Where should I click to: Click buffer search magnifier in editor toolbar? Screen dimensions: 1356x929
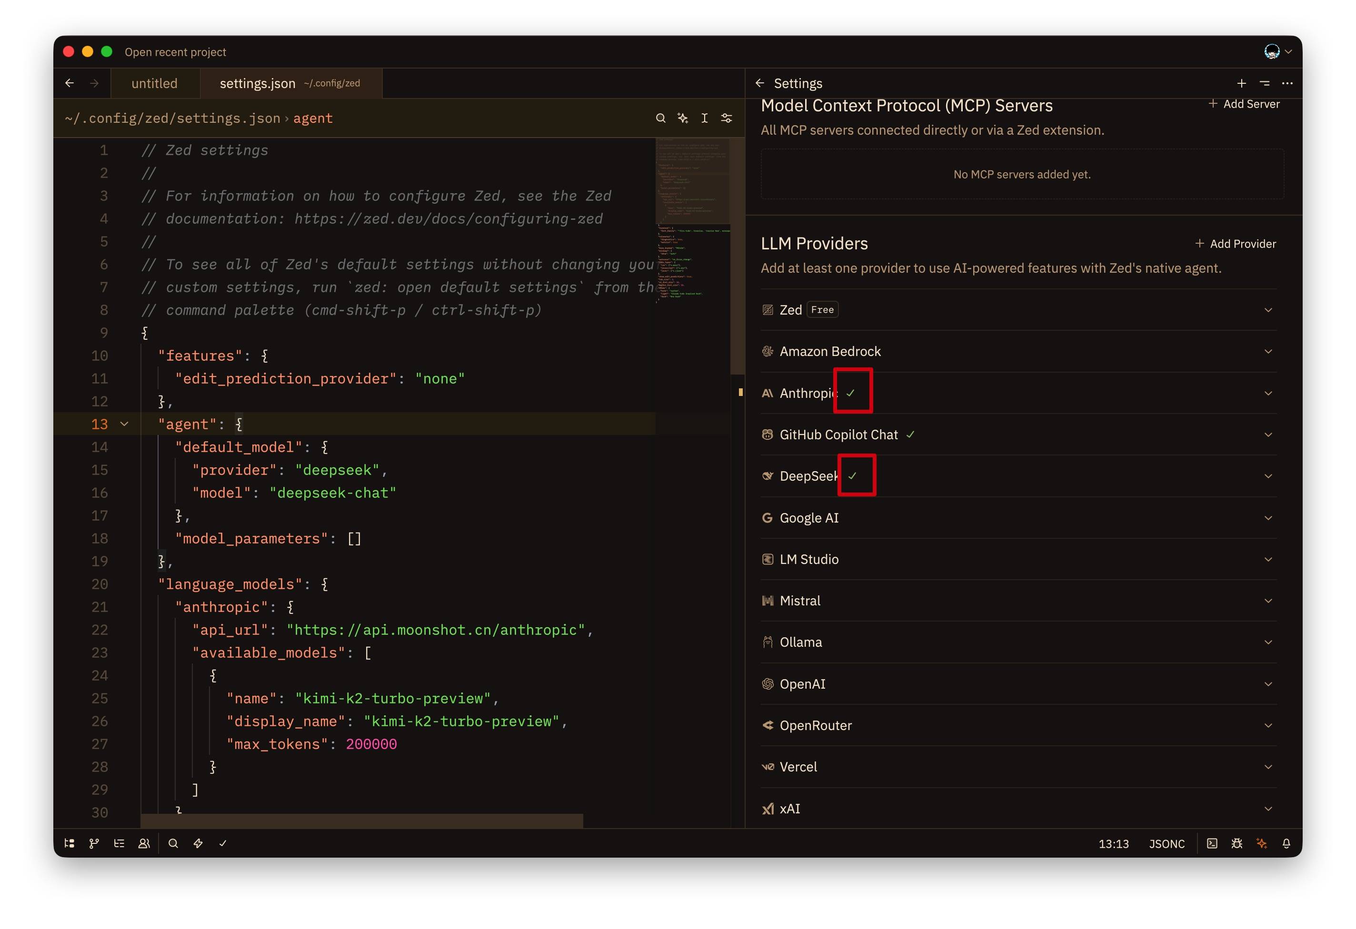(660, 119)
